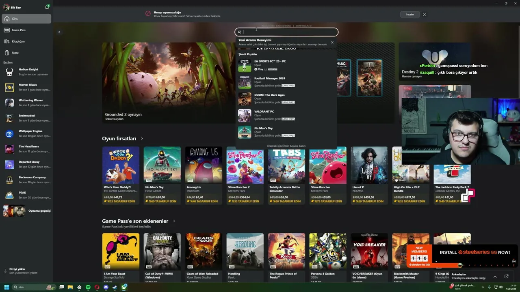Open I Am Your Beast card
The width and height of the screenshot is (520, 292).
[121, 257]
